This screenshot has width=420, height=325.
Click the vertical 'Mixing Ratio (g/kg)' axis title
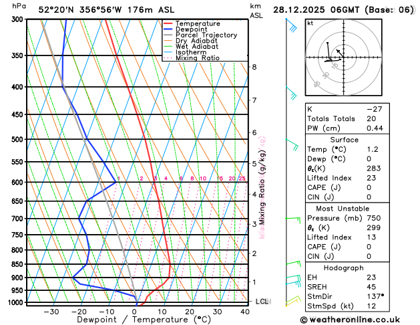[262, 187]
